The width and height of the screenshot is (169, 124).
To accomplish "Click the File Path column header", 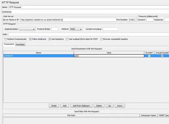I will click(x=71, y=115).
